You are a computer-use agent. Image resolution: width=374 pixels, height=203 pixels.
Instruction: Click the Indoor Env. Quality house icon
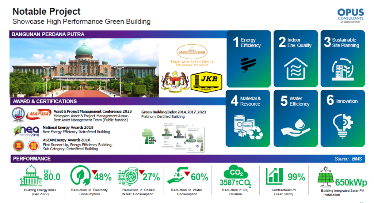click(x=295, y=68)
